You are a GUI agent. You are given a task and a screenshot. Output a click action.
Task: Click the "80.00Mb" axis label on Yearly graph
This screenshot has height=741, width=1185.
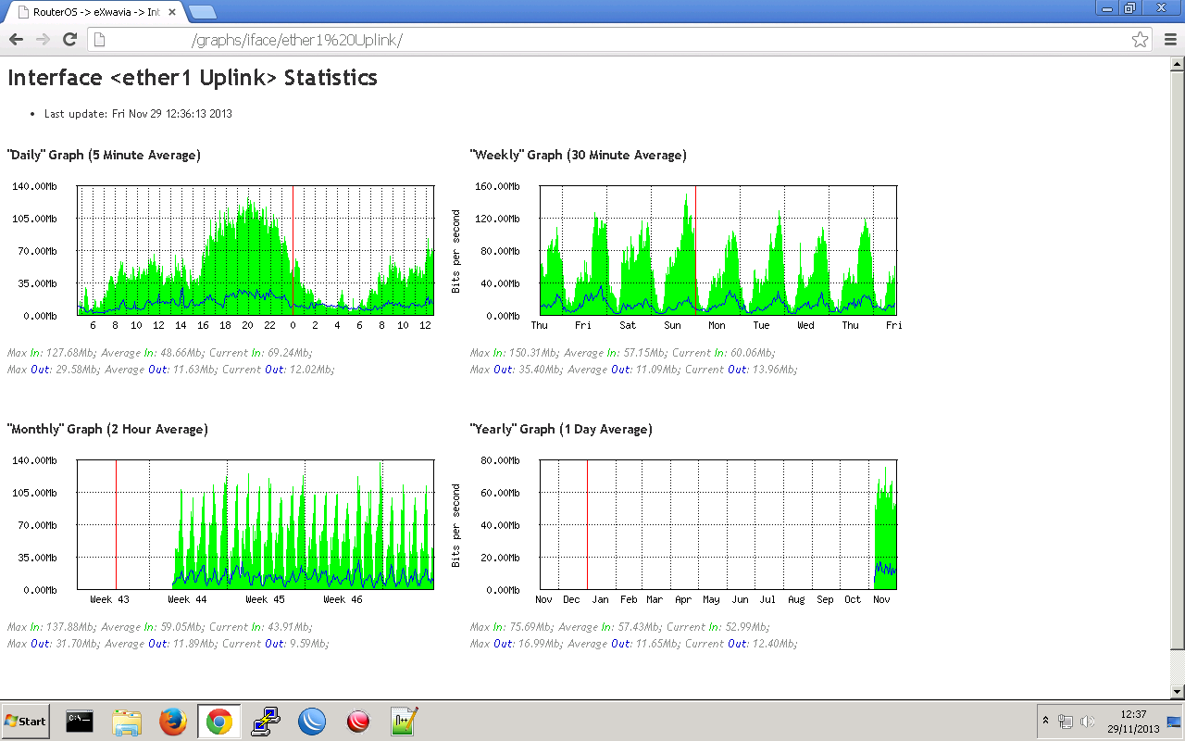tap(502, 460)
